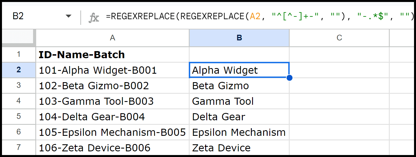Select column A header
The image size is (416, 157).
coord(112,38)
